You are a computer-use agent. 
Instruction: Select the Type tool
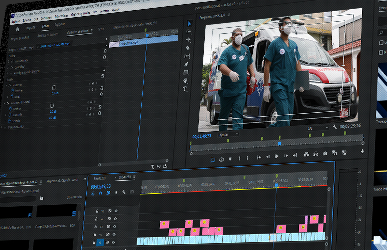pyautogui.click(x=185, y=89)
